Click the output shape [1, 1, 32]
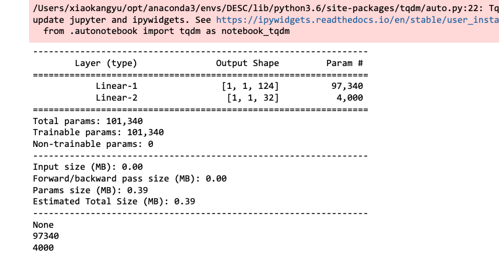Screen dimensions: 499x263 253,98
